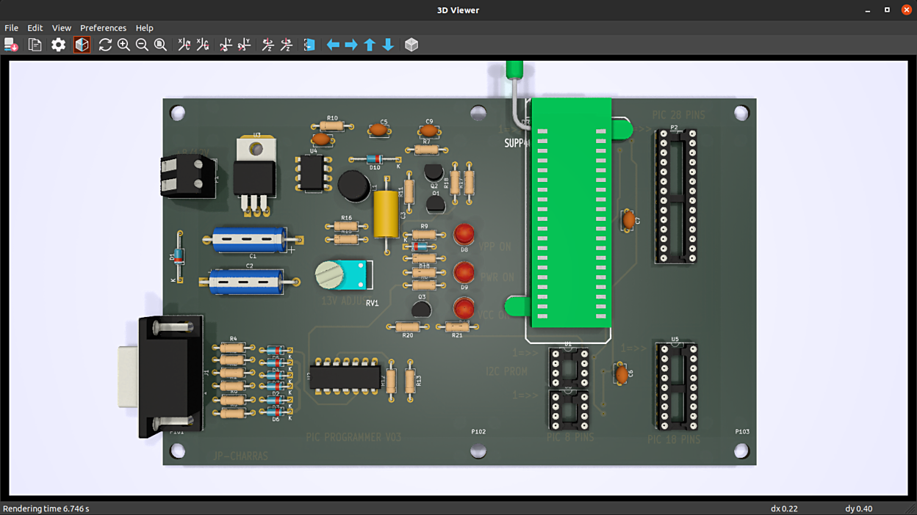
Task: Click the zoom to fit icon
Action: pos(160,45)
